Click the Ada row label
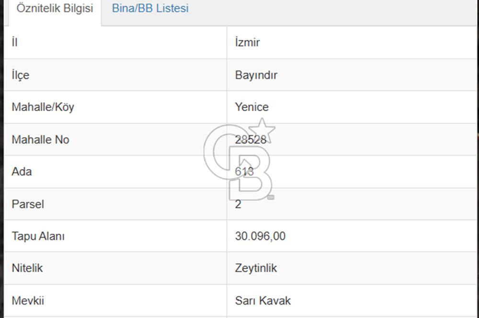This screenshot has height=318, width=479. coord(22,171)
